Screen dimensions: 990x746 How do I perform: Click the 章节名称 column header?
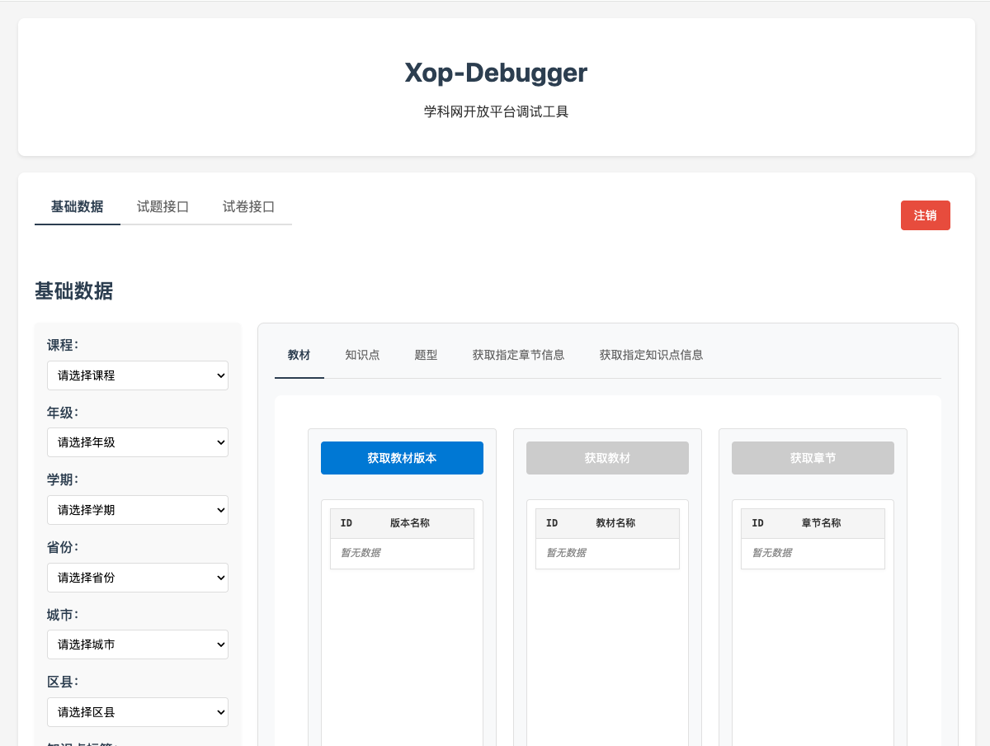click(821, 523)
